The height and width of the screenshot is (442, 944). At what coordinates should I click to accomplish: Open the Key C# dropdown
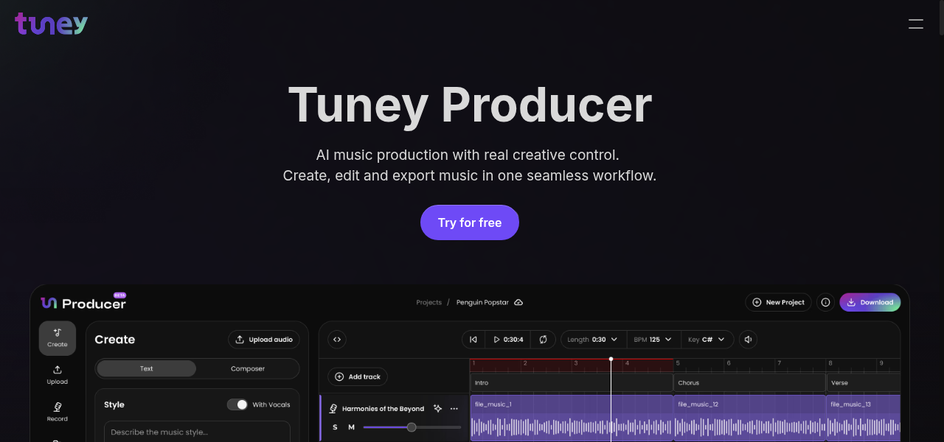coord(707,339)
